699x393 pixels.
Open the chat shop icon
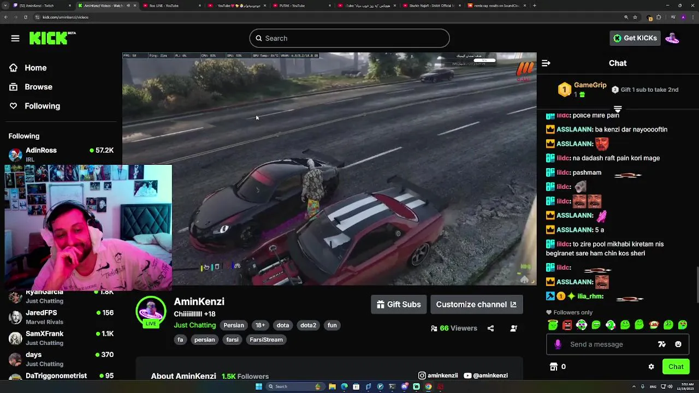pos(554,367)
